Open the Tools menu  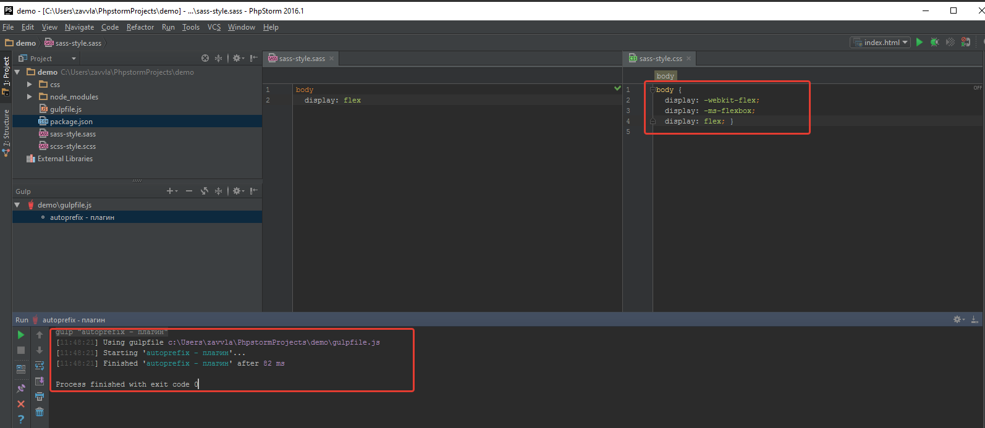point(191,27)
